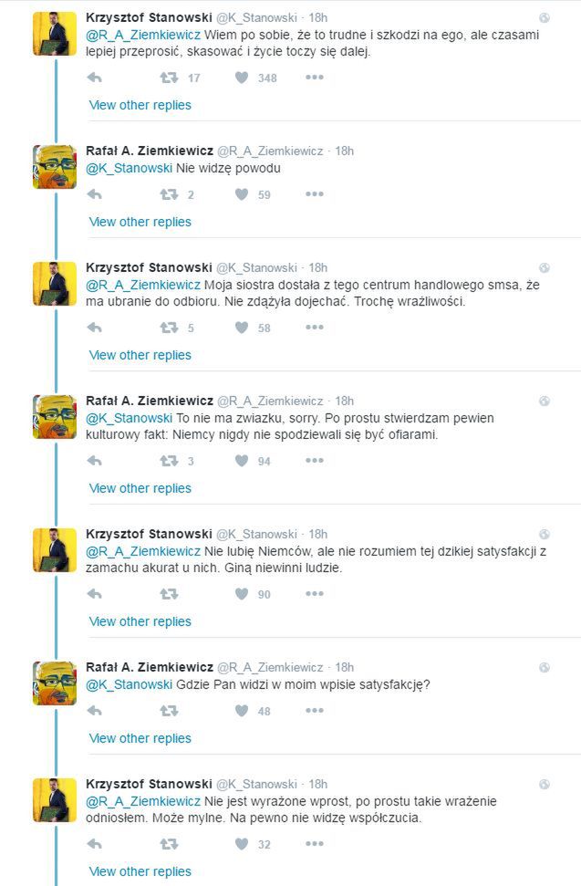Reply to the tweet with 348 likes
Screen dimensions: 581x886
94,78
